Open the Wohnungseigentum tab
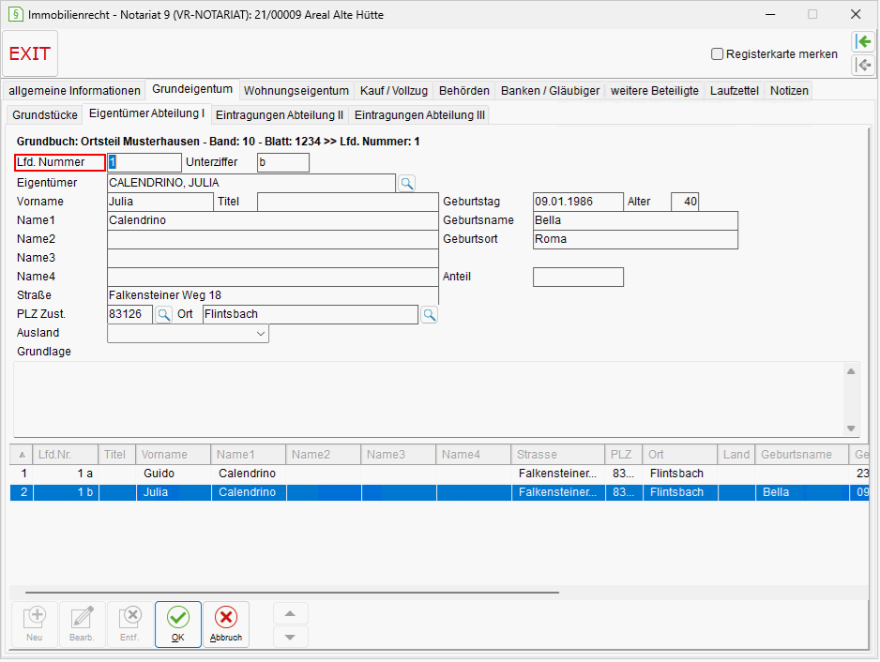Screen dimensions: 880x662 coord(296,91)
